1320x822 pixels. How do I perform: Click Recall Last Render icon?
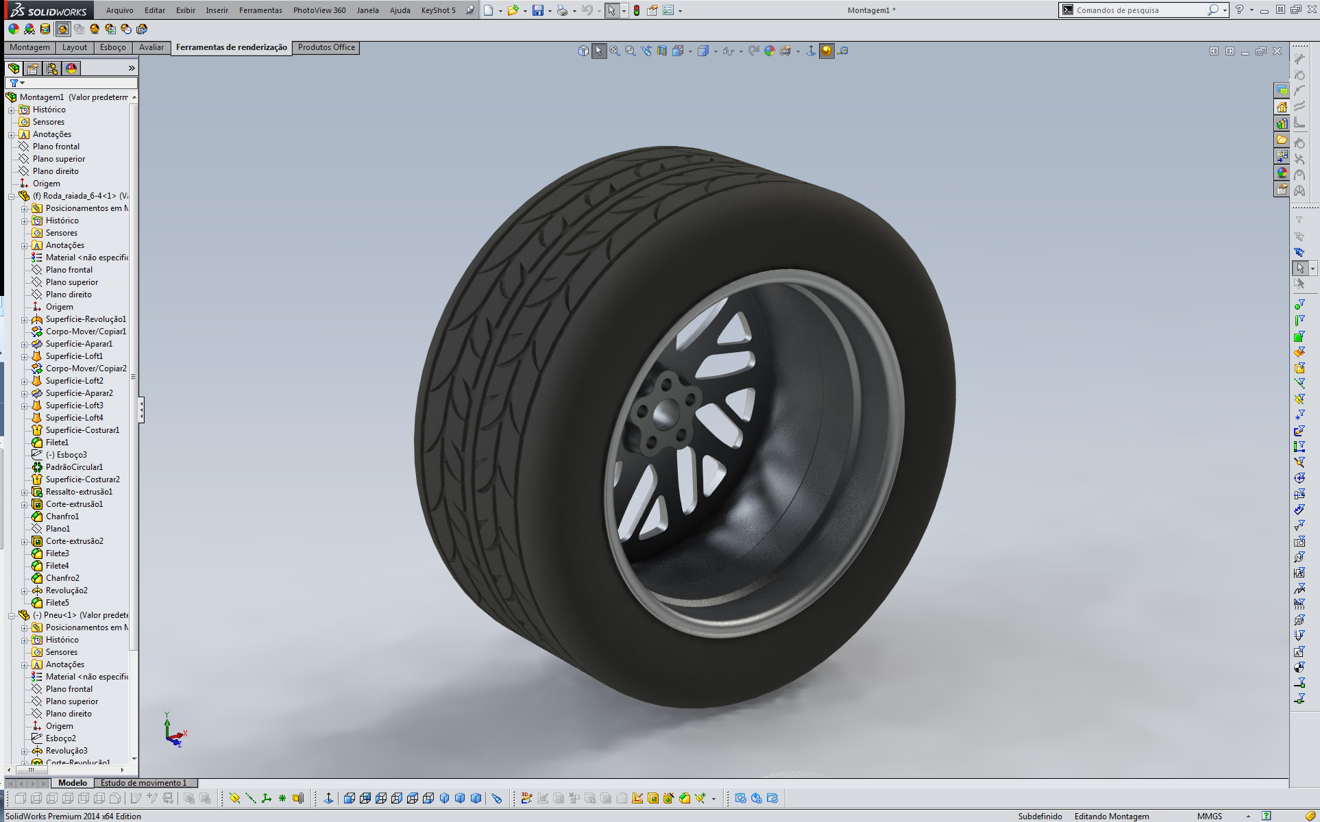coord(142,29)
